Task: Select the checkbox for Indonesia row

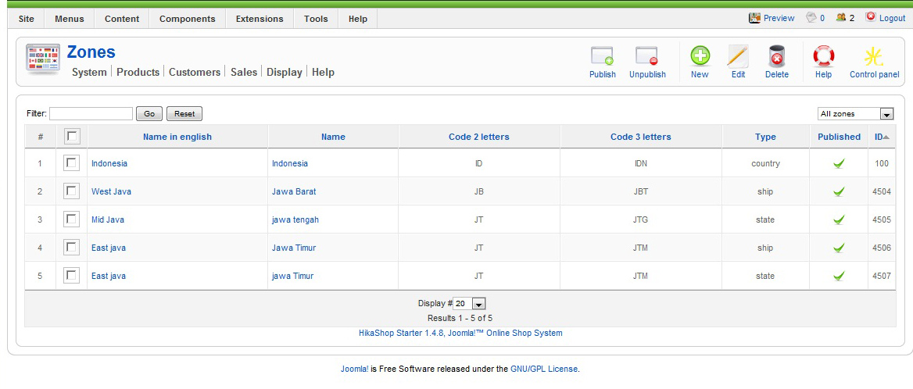Action: (72, 163)
